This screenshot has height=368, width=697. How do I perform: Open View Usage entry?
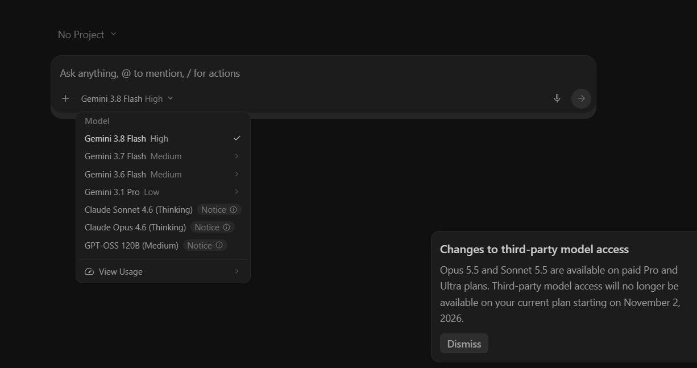[163, 272]
